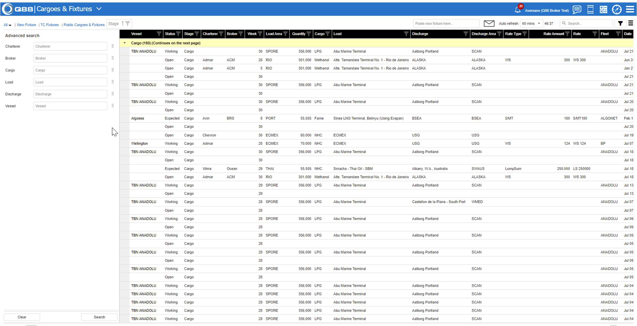Open Cargoes & Fixtures module dropdown
Screen dimensions: 637x326
(99, 9)
